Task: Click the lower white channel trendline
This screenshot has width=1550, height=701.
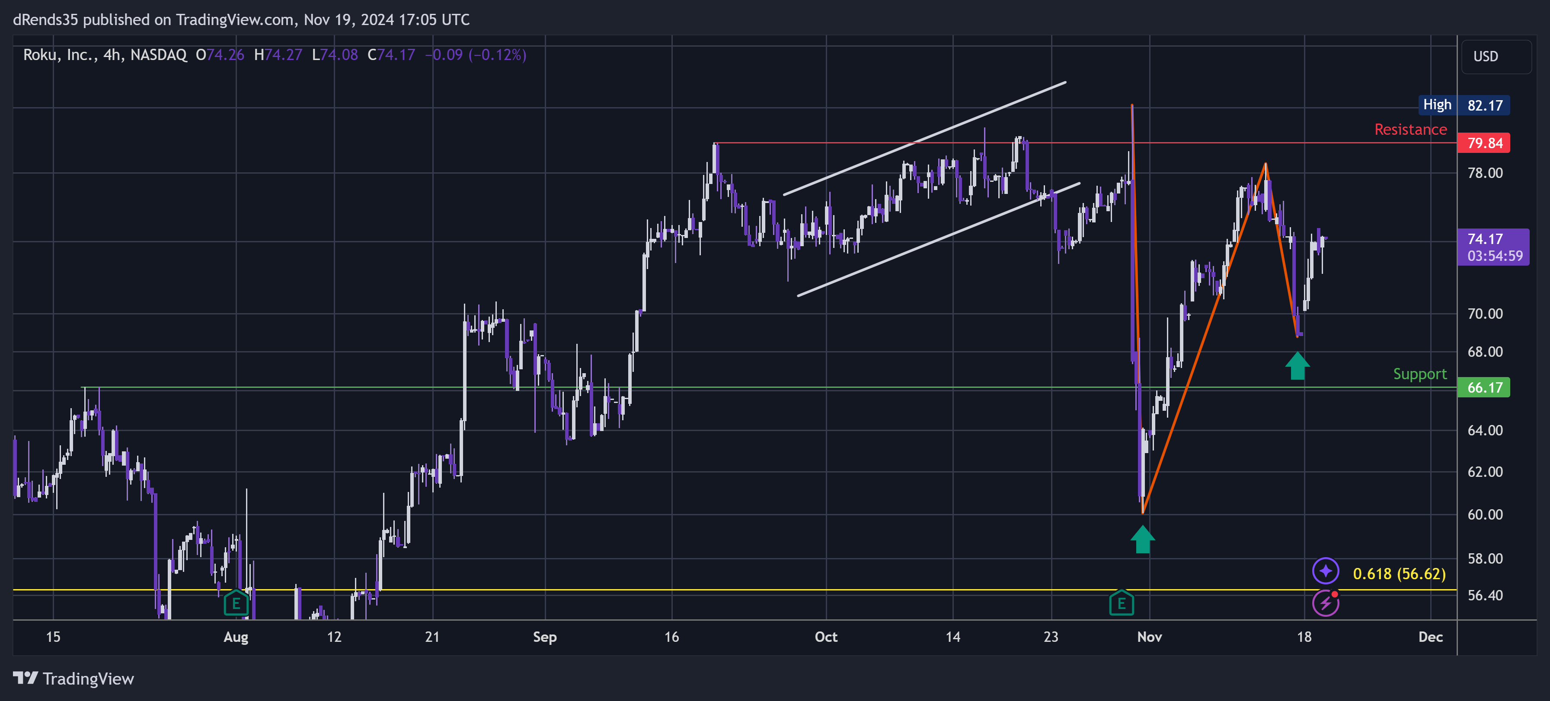Action: coord(939,239)
